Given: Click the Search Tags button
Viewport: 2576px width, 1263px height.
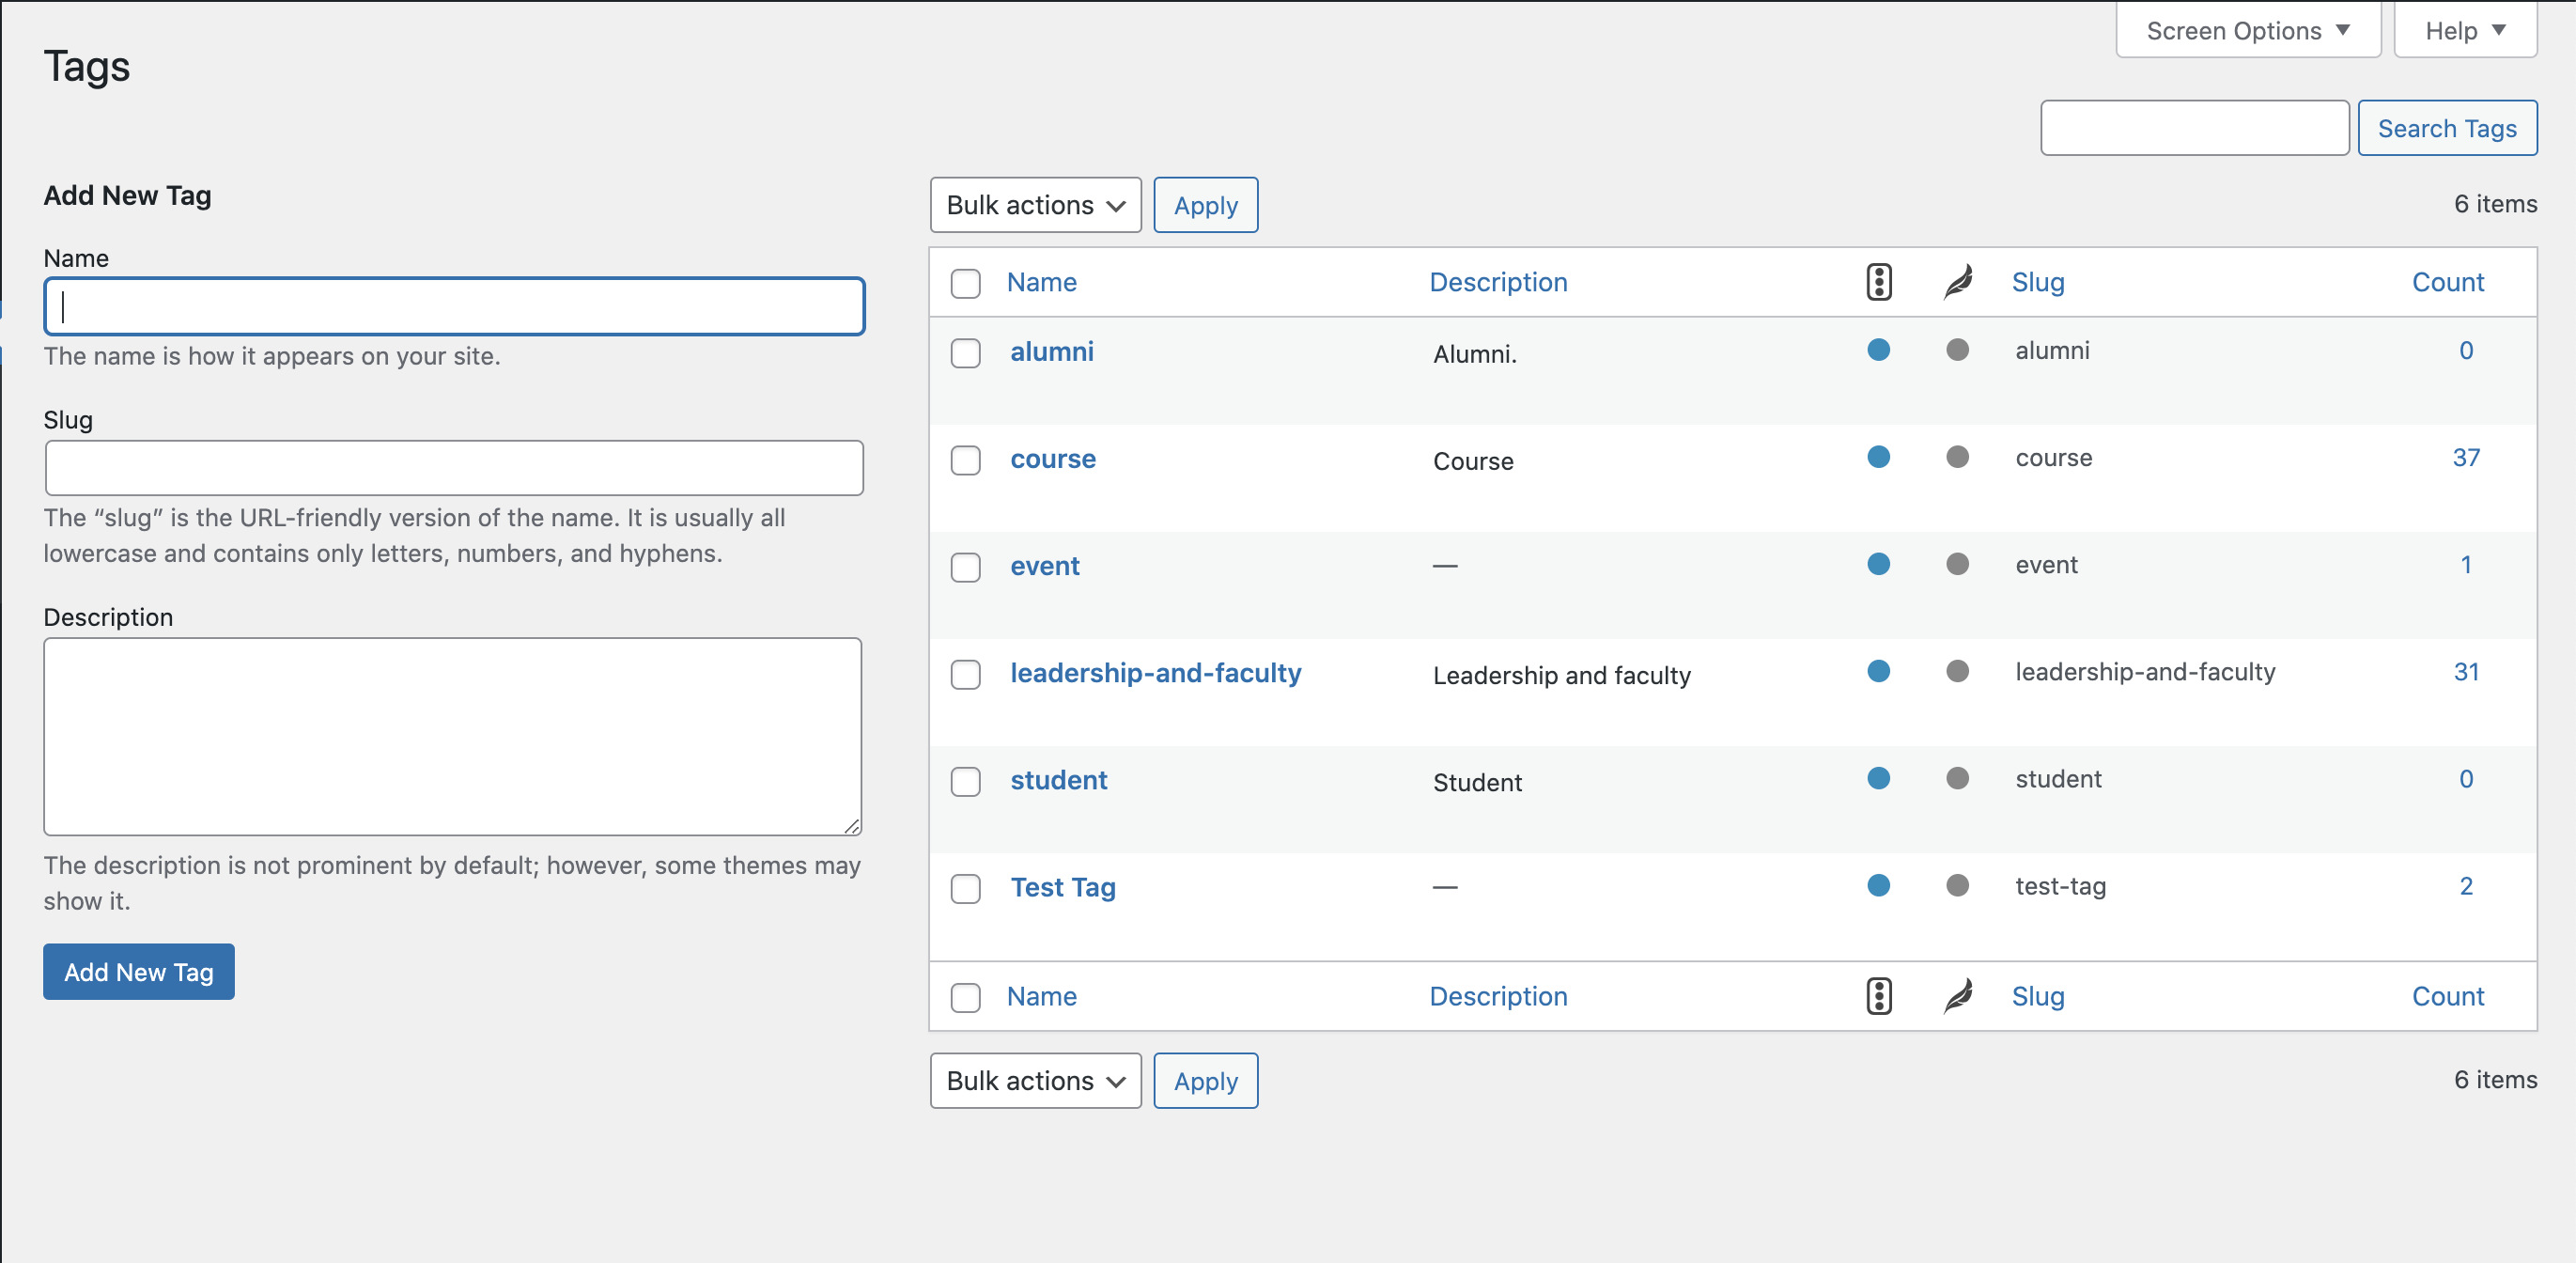Looking at the screenshot, I should coord(2446,128).
